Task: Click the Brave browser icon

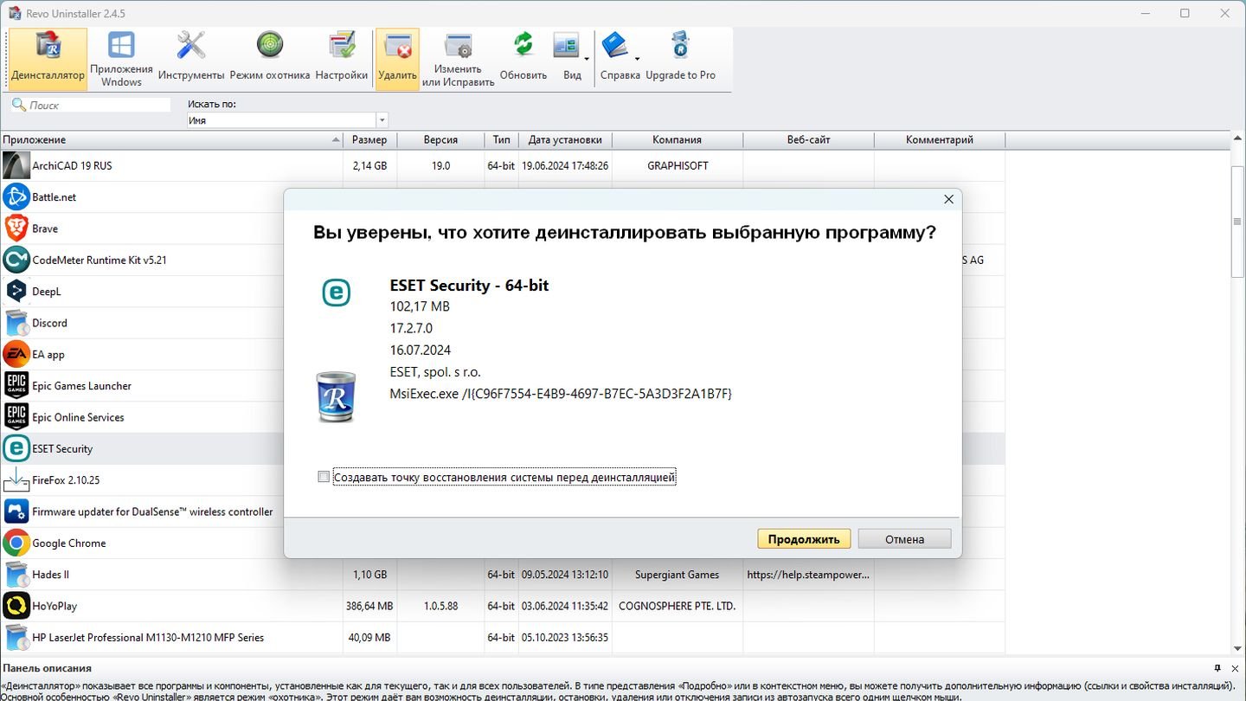Action: click(x=16, y=228)
